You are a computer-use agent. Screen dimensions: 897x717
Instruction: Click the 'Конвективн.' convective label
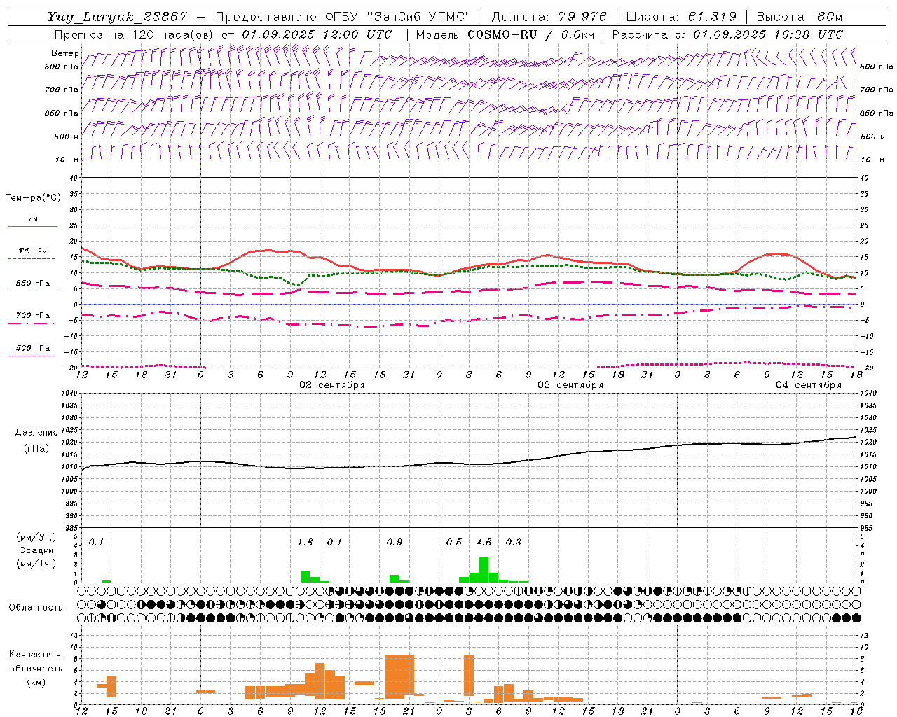coord(36,655)
